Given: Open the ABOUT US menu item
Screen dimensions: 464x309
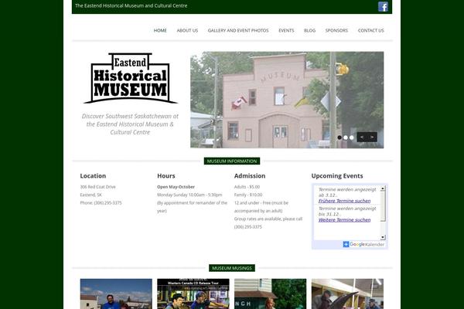Looking at the screenshot, I should pos(187,30).
